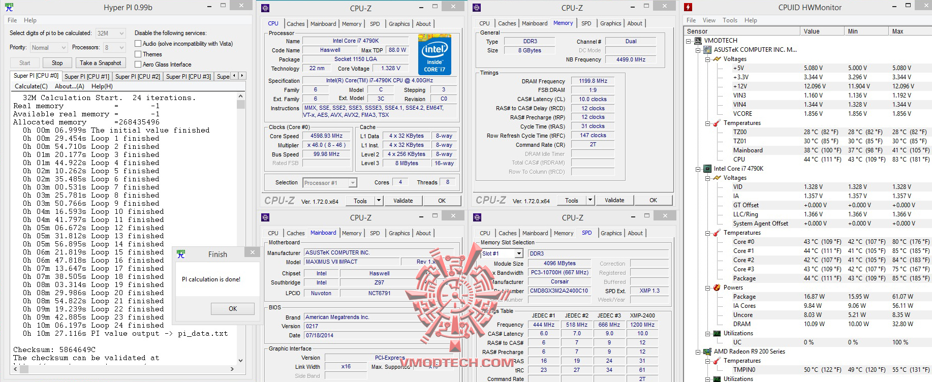The image size is (932, 382).
Task: Click the Intel inside Core i7 logo
Action: click(434, 54)
